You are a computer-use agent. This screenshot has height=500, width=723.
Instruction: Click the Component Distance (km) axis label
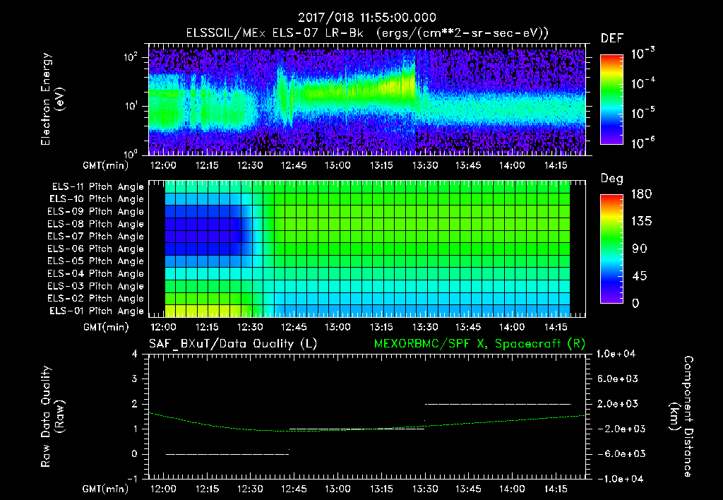(681, 417)
